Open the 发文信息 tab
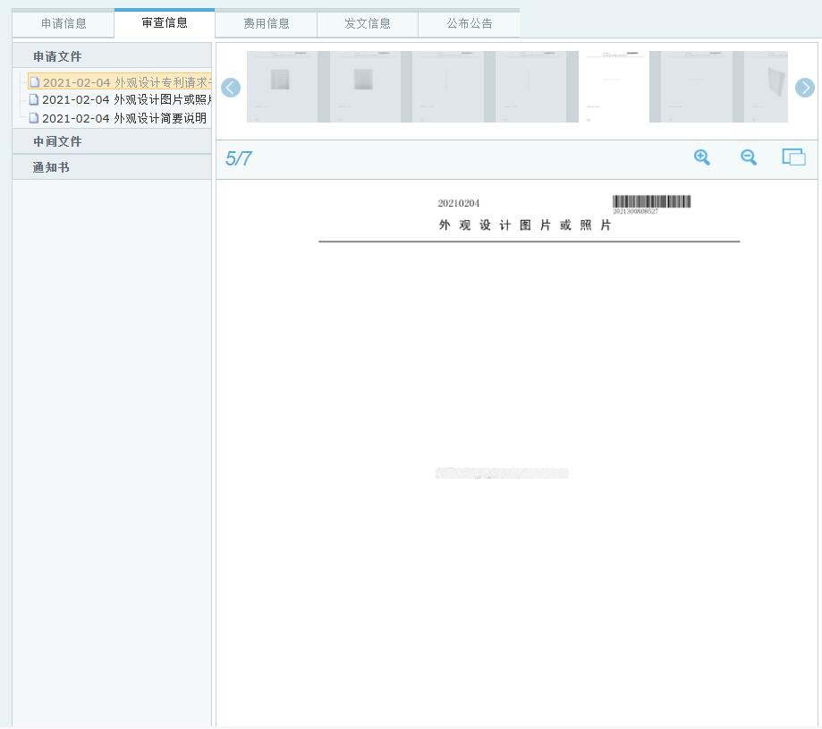822x729 pixels. coord(368,23)
